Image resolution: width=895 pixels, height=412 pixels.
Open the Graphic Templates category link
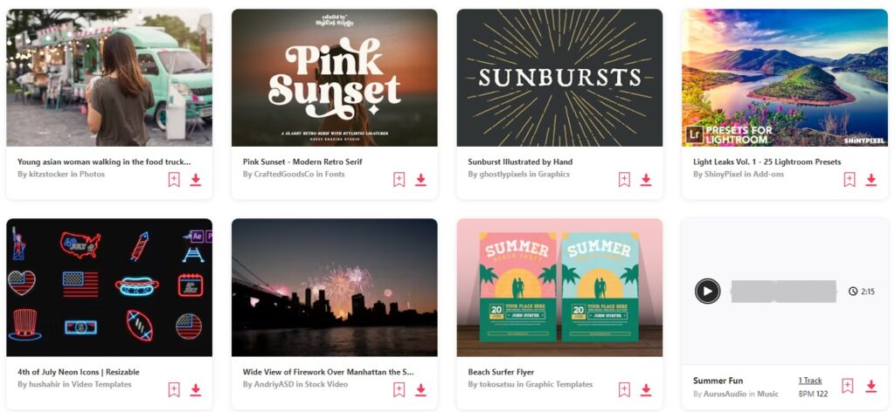tap(559, 385)
